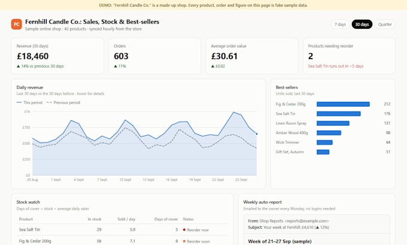Click the last data point on revenue chart
This screenshot has width=407, height=245.
[257, 134]
